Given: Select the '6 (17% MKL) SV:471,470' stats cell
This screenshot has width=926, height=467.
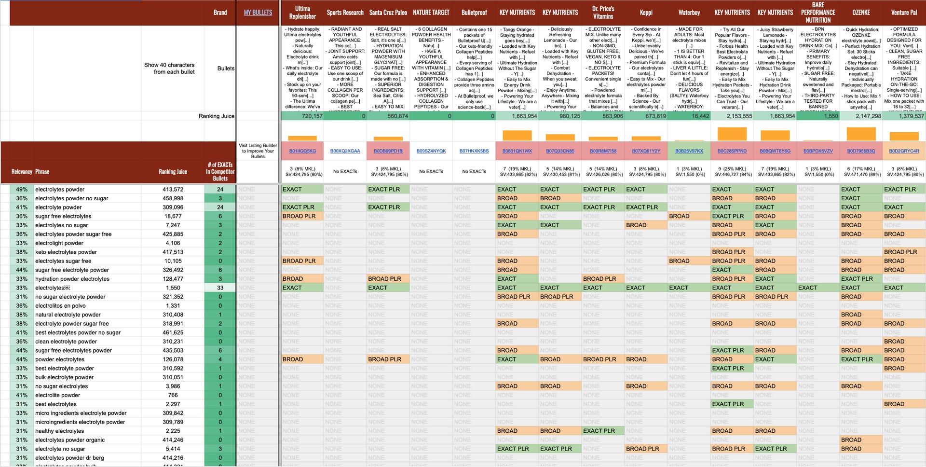Looking at the screenshot, I should coord(861,172).
